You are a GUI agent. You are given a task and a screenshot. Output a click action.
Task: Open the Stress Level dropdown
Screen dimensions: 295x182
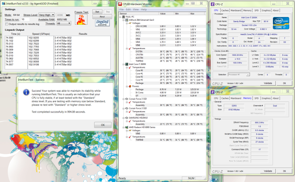[x=47, y=15]
